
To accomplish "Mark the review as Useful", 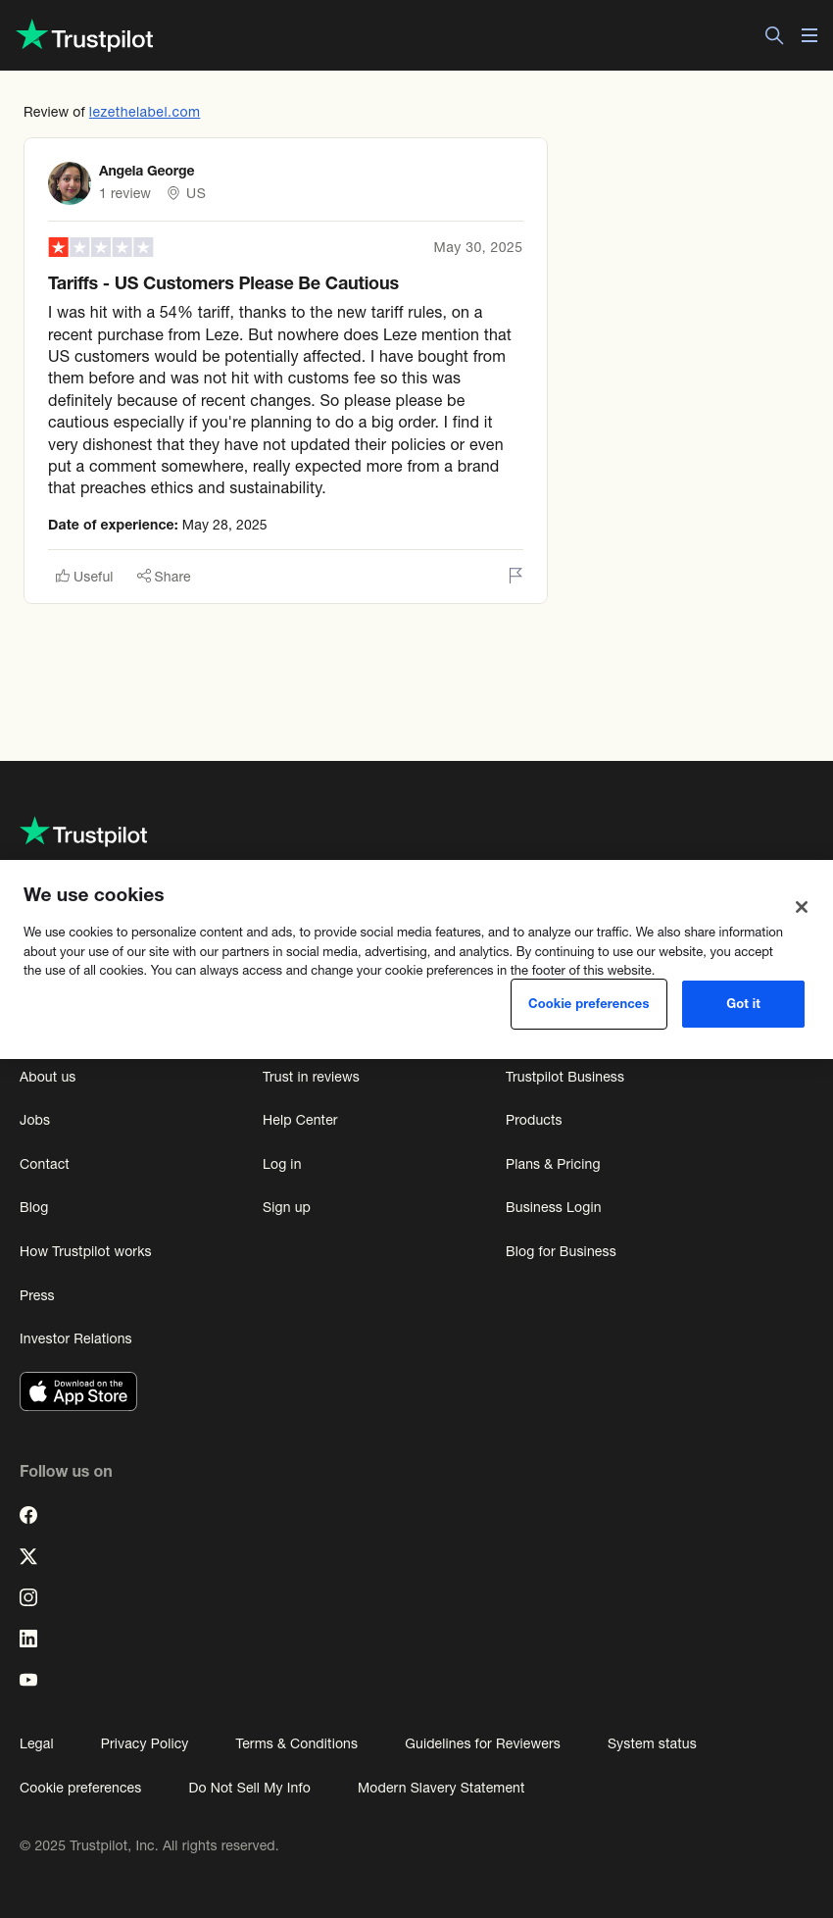I will [84, 577].
